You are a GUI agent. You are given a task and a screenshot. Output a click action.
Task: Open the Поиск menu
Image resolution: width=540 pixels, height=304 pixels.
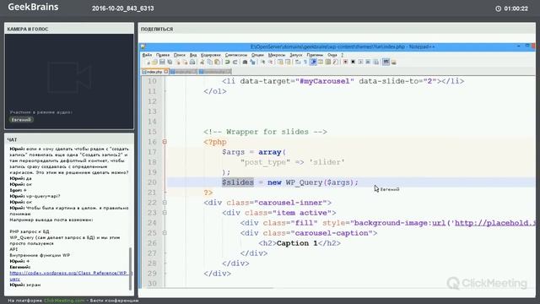(x=180, y=55)
